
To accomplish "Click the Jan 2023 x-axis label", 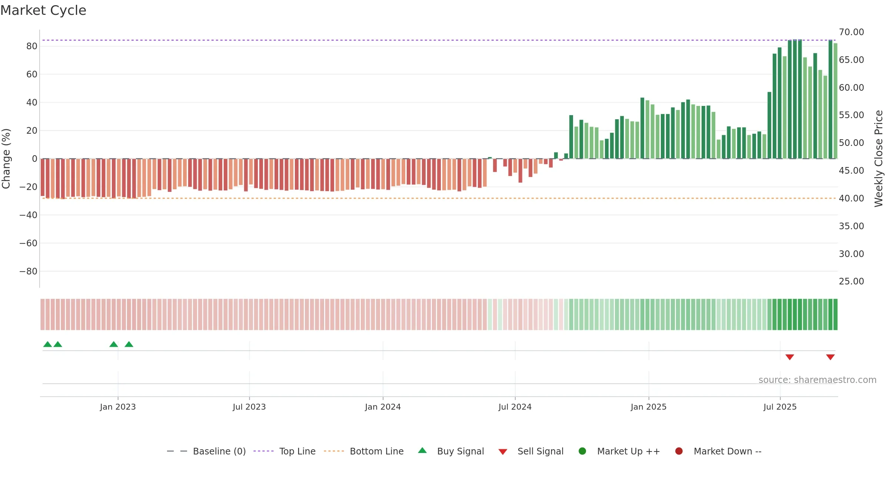I will pyautogui.click(x=118, y=407).
